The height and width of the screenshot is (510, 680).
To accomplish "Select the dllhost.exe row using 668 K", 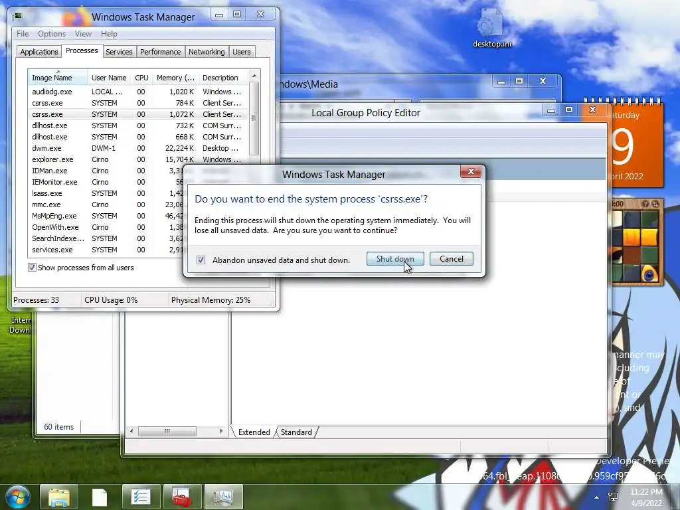I will (x=138, y=137).
